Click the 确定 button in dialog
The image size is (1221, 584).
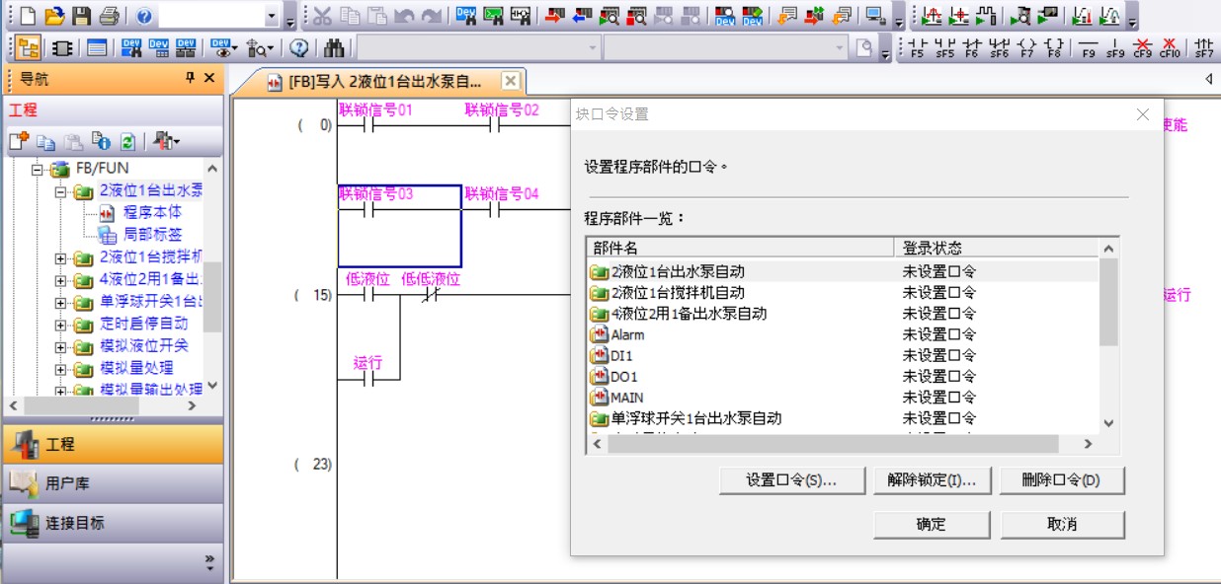931,524
